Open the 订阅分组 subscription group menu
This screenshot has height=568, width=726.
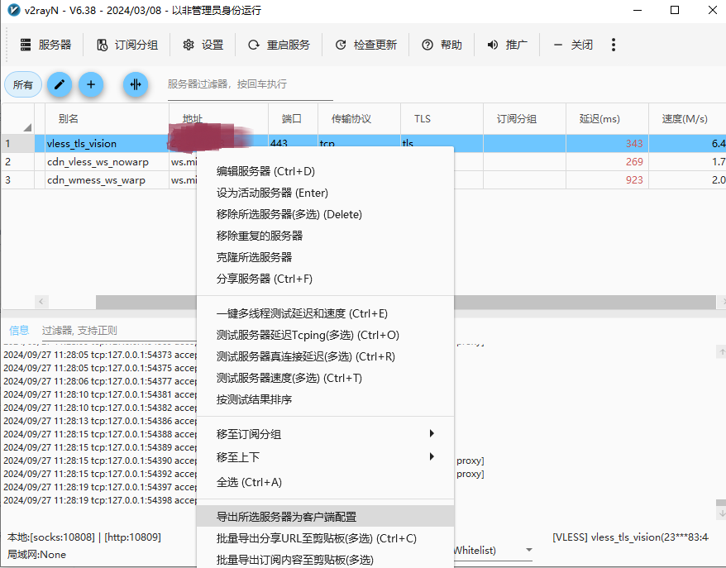click(127, 45)
